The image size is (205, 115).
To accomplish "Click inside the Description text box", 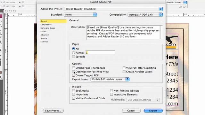I will pos(123,32).
